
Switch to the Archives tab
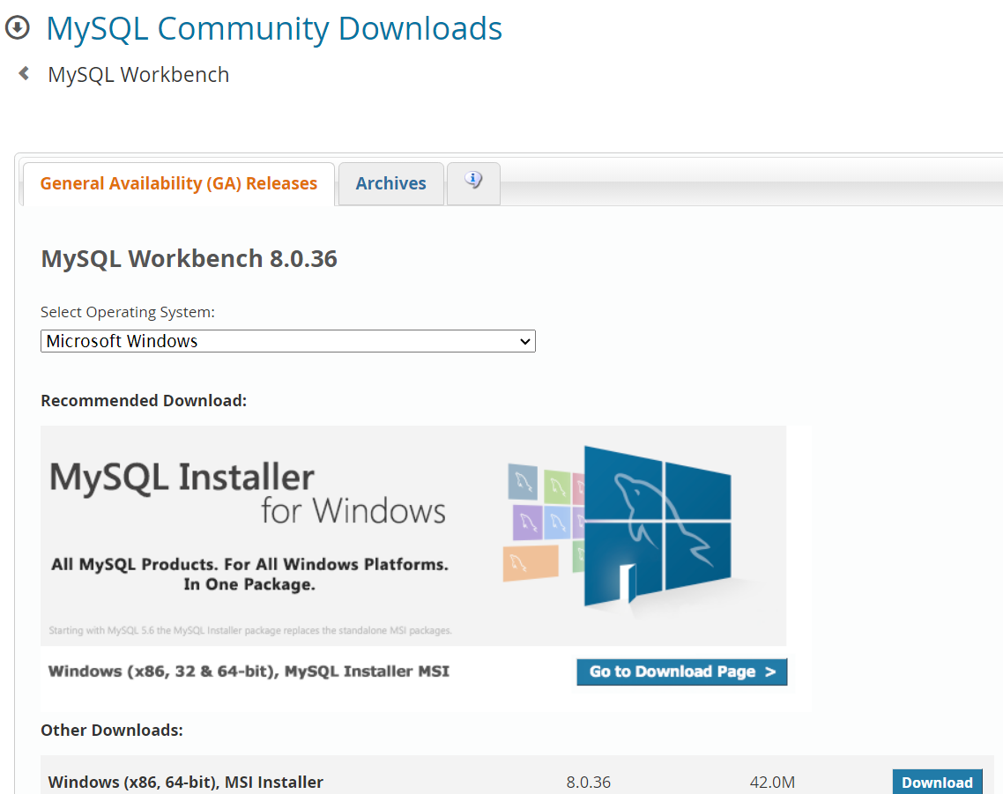coord(390,183)
